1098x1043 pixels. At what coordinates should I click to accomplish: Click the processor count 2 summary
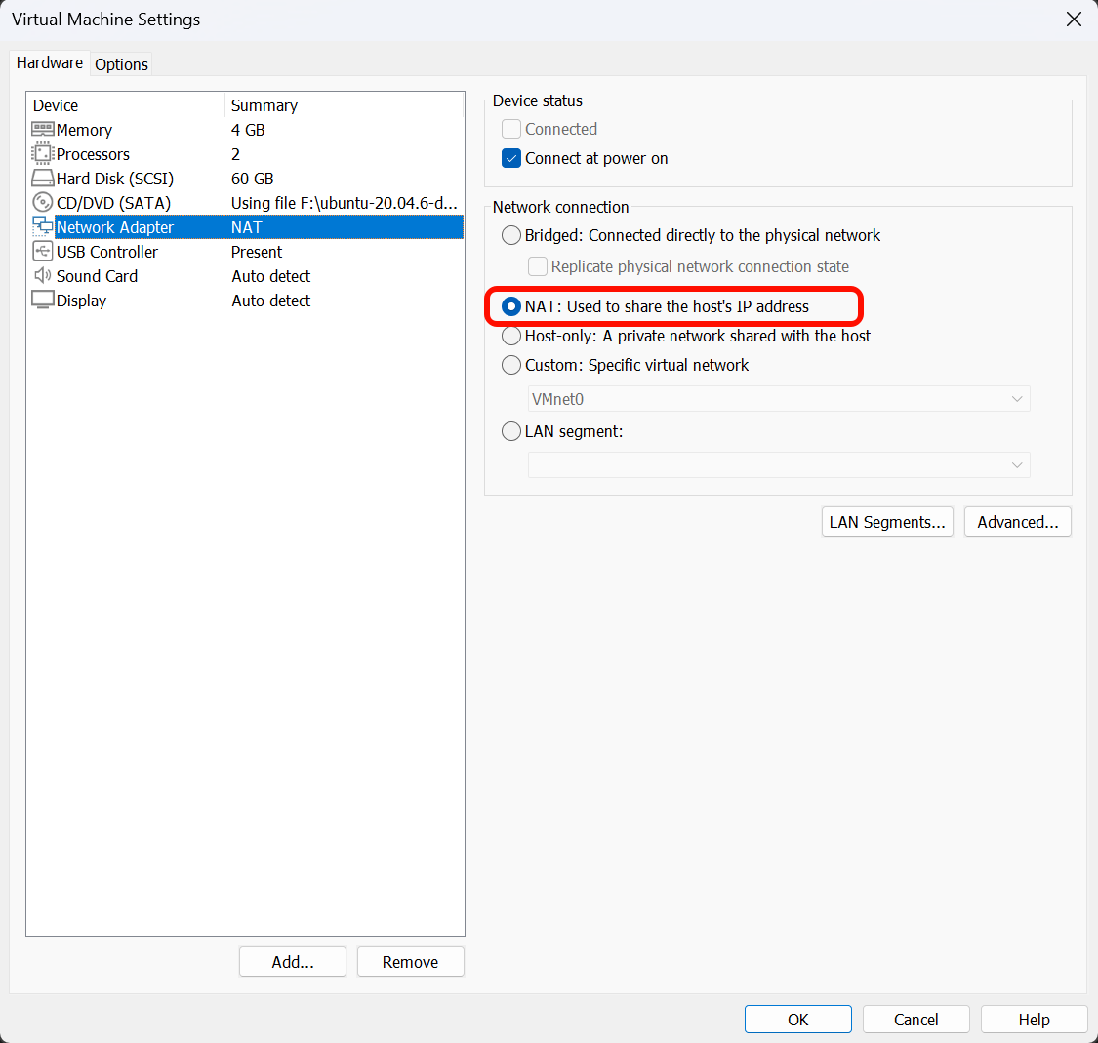point(235,154)
